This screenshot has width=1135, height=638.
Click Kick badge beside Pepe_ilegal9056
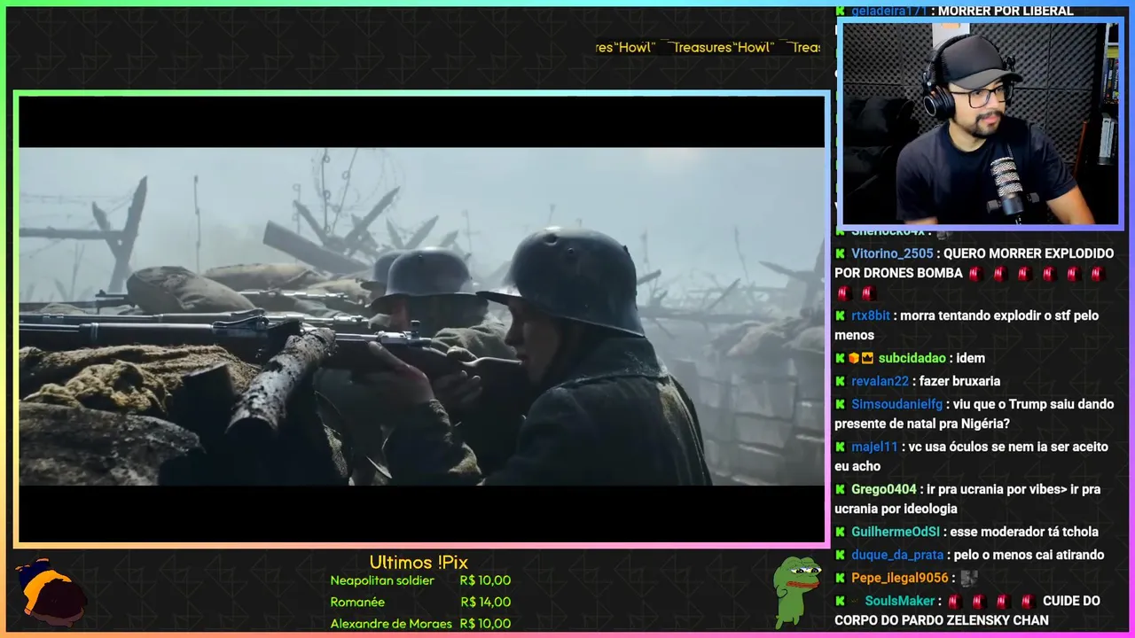point(840,578)
